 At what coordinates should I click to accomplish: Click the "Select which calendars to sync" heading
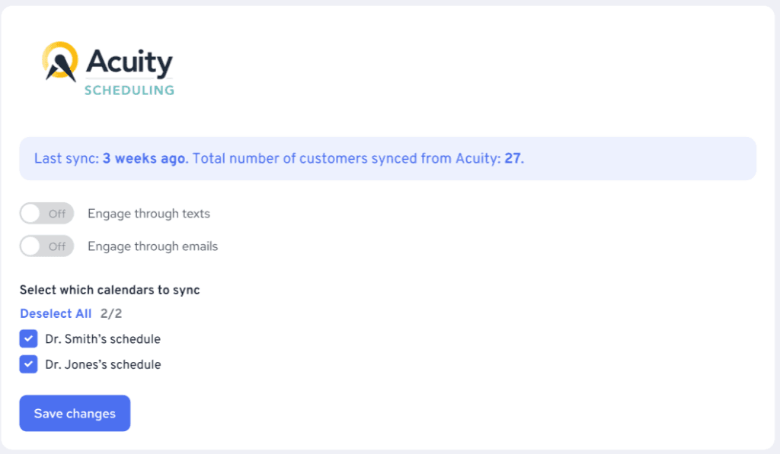(110, 290)
